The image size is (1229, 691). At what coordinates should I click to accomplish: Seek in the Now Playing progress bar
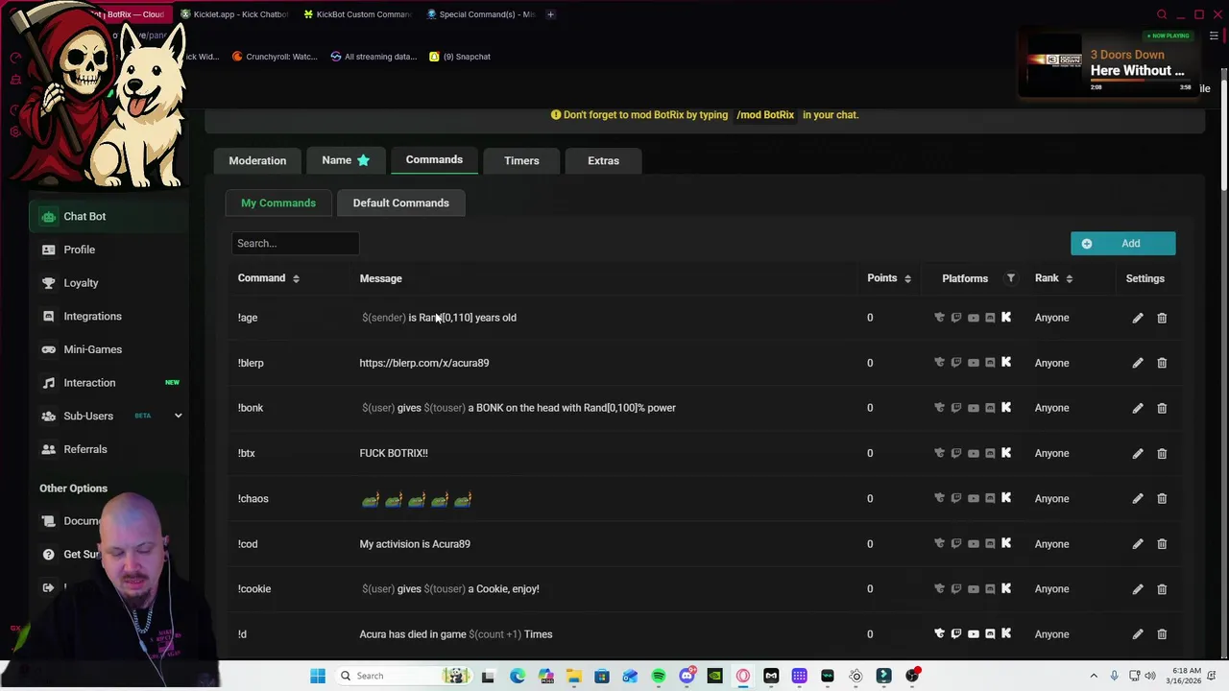[x=1140, y=82]
